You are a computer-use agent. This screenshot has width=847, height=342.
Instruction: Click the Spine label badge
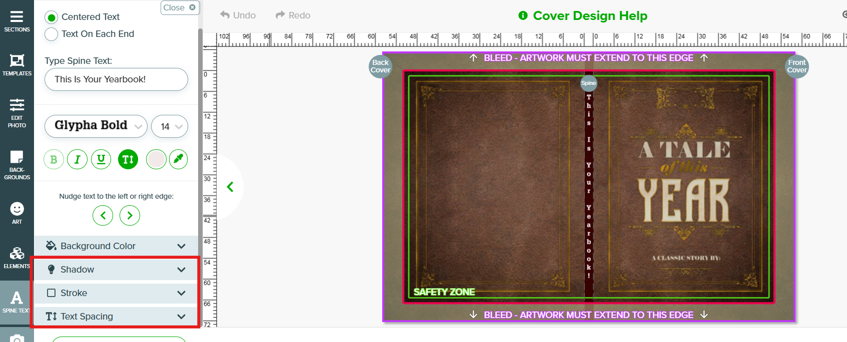tap(588, 83)
